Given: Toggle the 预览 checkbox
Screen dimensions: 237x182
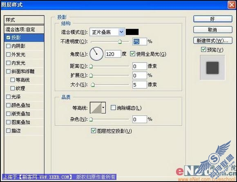Looking at the screenshot, I should (x=203, y=49).
